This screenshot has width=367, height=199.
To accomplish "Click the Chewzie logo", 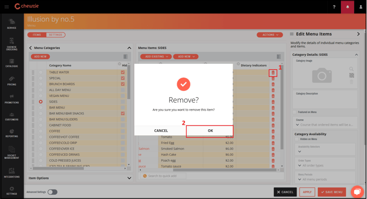I will (27, 6).
